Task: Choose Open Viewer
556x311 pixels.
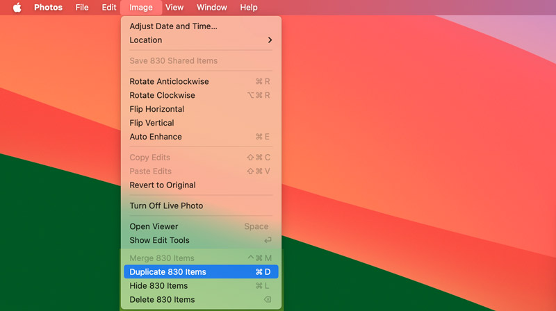Action: coord(201,226)
